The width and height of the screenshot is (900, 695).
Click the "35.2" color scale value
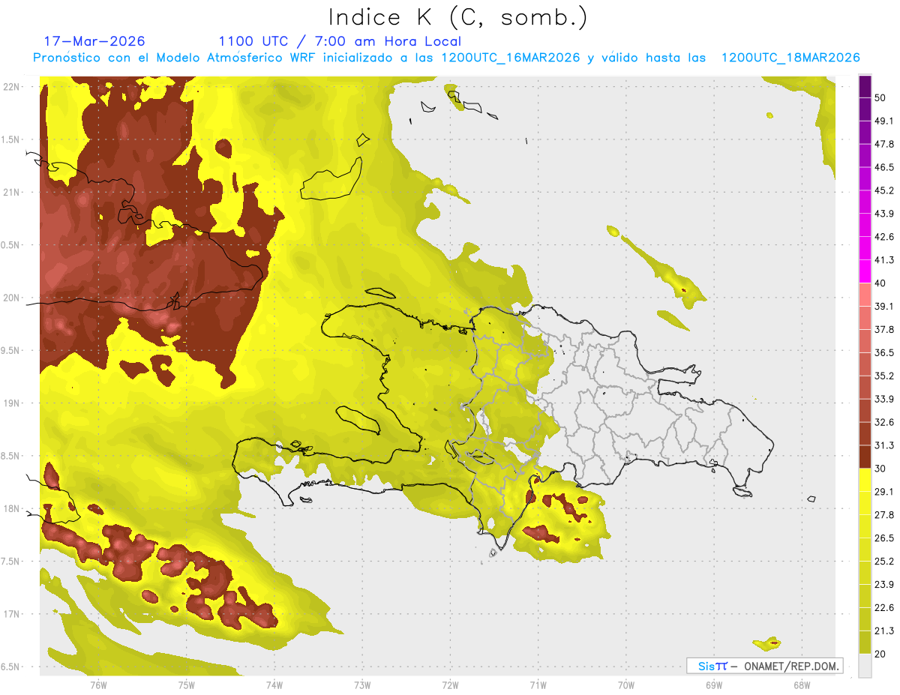[884, 376]
